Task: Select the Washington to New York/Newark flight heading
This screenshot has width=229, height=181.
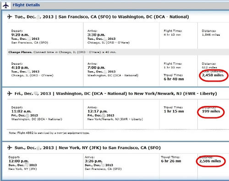Action: (x=115, y=94)
